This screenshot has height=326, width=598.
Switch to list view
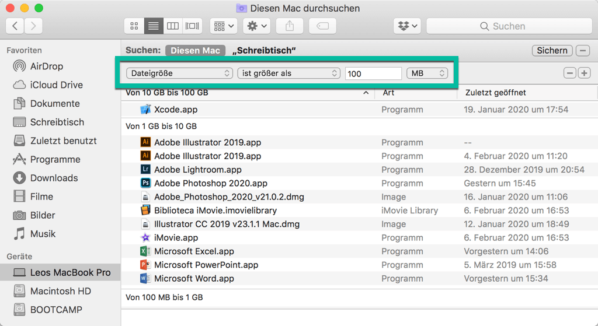(x=154, y=26)
